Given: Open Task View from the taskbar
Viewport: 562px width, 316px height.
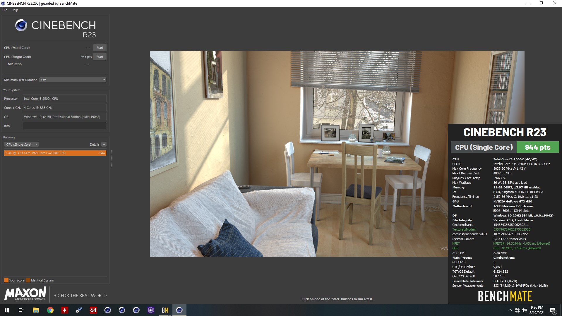Looking at the screenshot, I should tap(21, 310).
